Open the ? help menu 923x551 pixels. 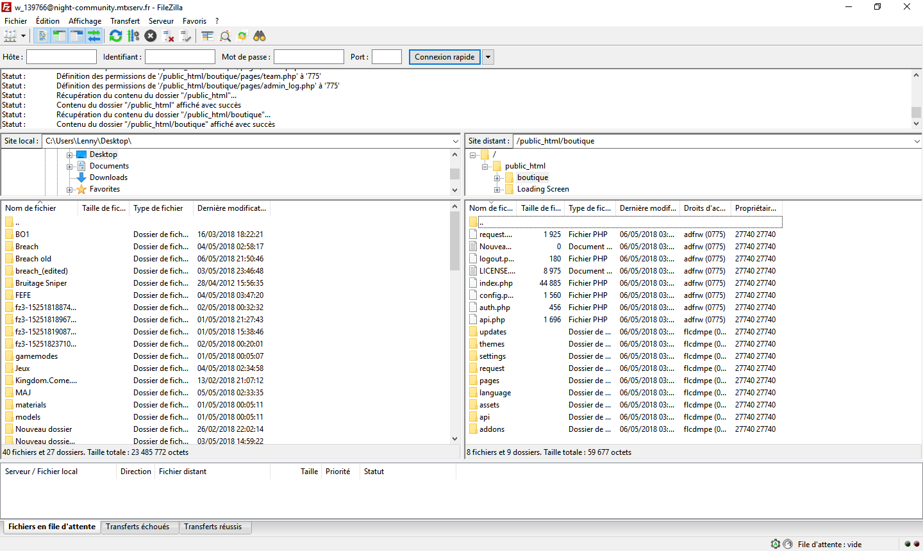217,21
